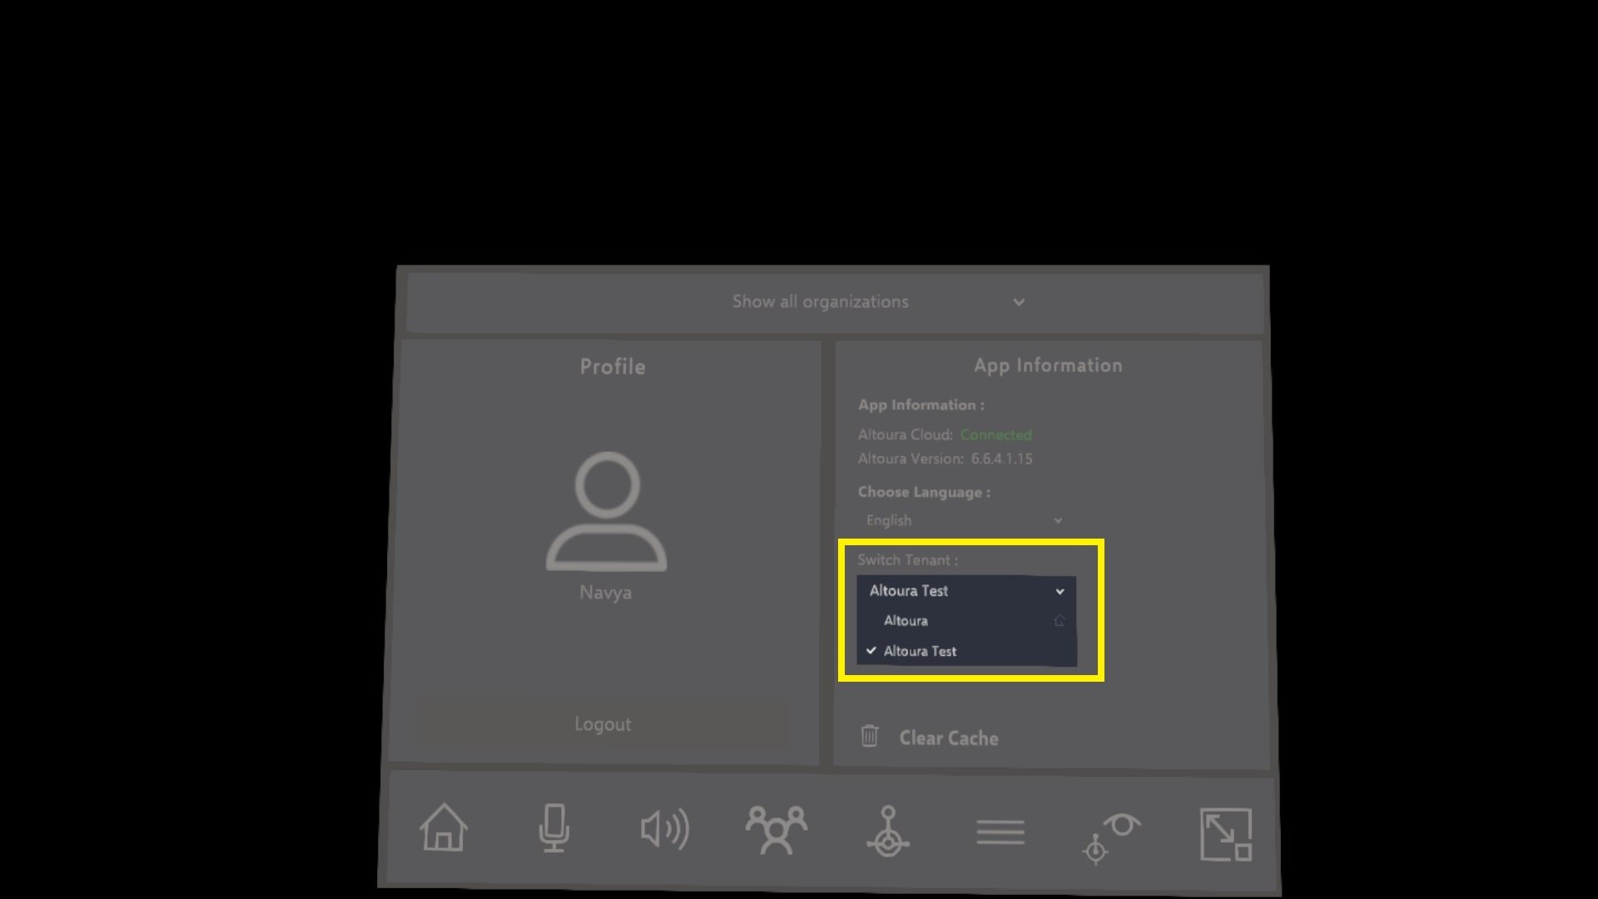
Task: Click the Choose Language label
Action: pyautogui.click(x=924, y=492)
